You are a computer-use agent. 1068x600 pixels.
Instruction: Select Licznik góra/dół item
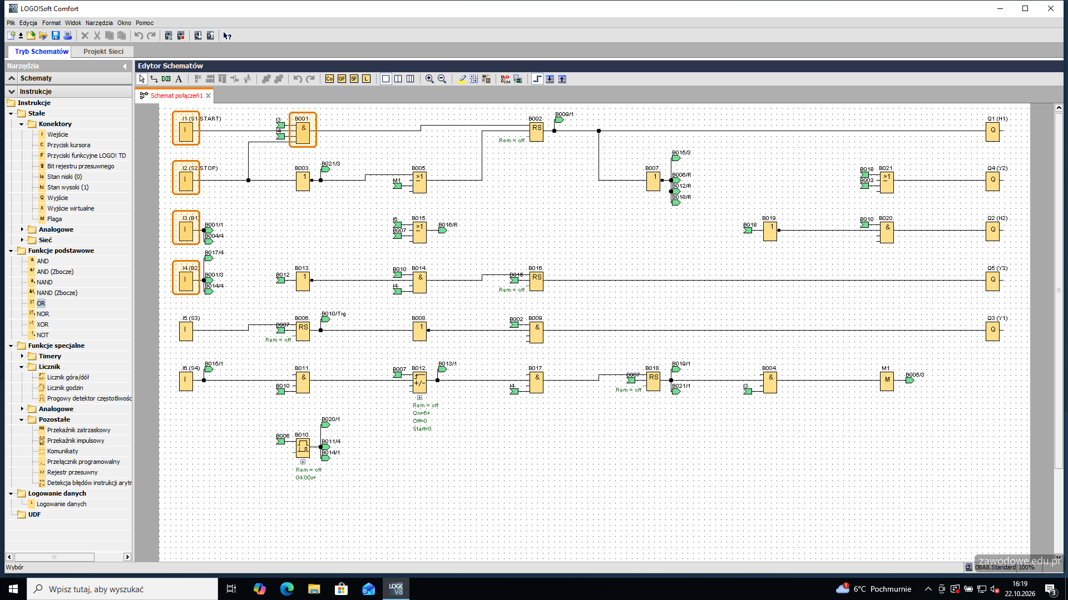(68, 377)
